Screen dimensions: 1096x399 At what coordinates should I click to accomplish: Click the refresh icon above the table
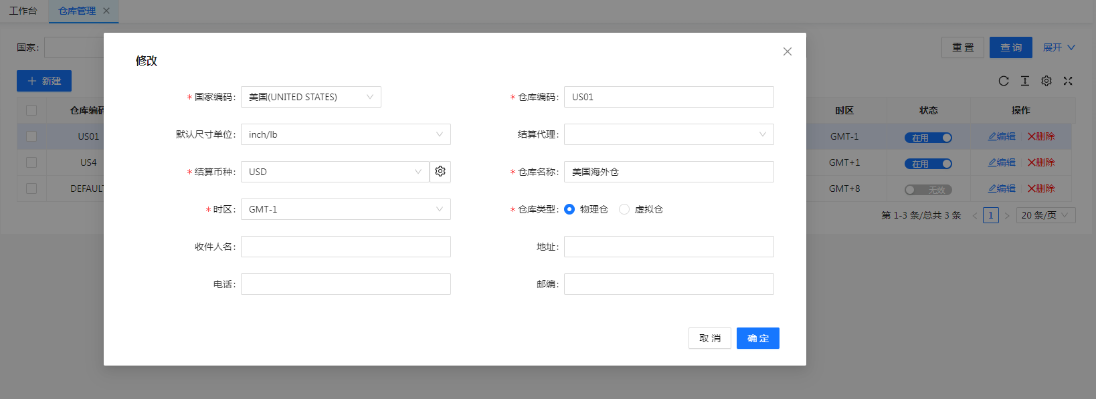click(1003, 81)
